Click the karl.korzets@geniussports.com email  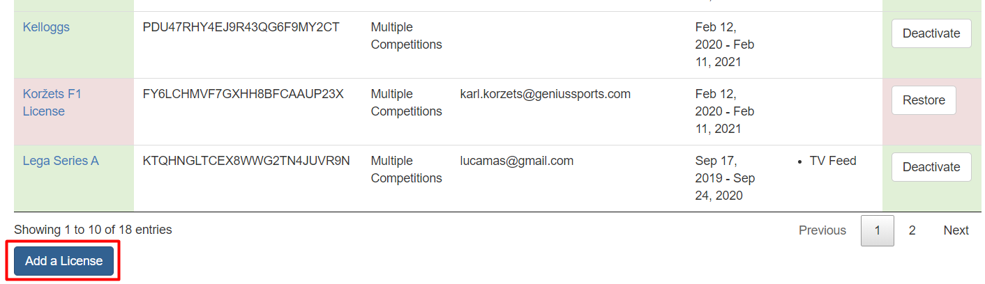click(x=545, y=94)
